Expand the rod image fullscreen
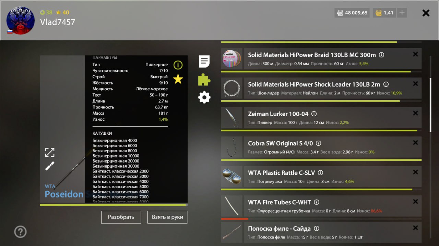 (x=50, y=152)
